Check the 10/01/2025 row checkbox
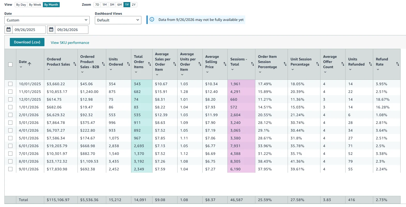 tap(10, 84)
